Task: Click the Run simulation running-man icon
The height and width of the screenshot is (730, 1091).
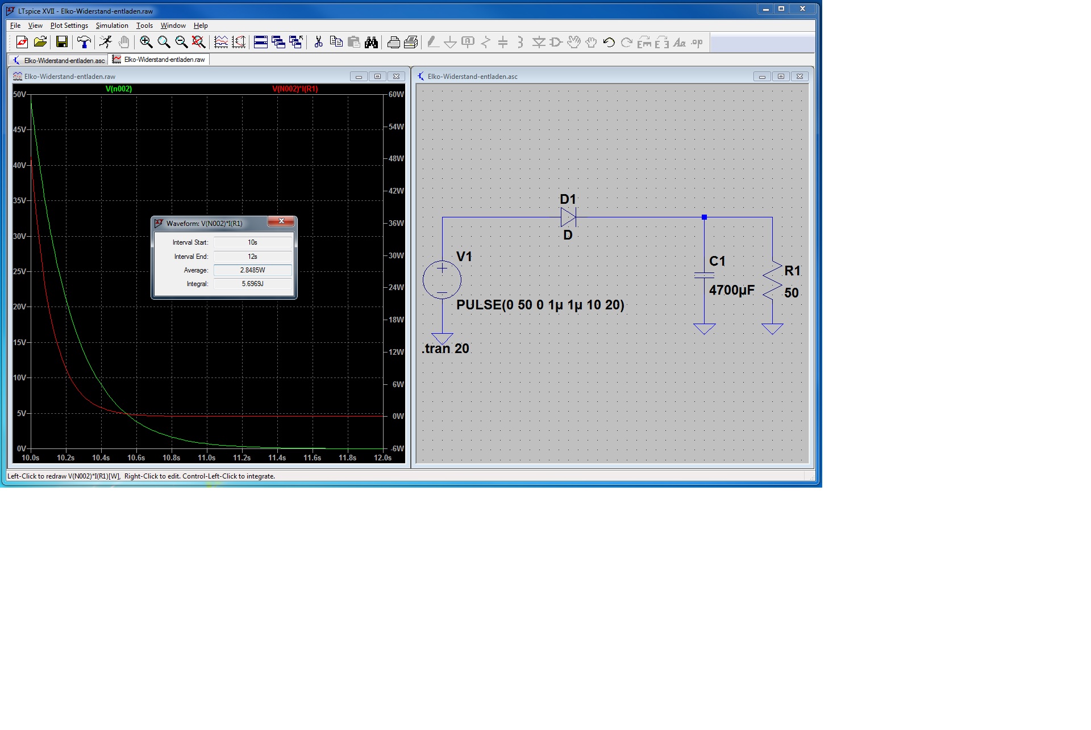Action: (105, 42)
